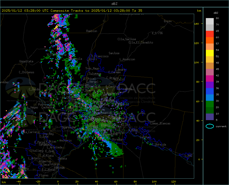Click the 'C_Chilenos' map label
This screenshot has width=229, height=185.
point(26,72)
